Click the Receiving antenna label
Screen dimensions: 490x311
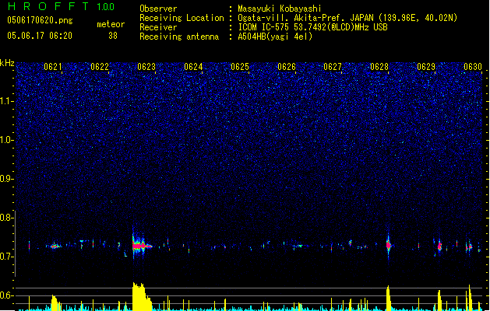[x=179, y=37]
